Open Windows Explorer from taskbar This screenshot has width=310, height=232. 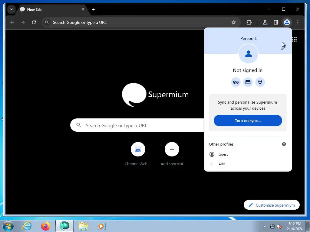tap(83, 226)
